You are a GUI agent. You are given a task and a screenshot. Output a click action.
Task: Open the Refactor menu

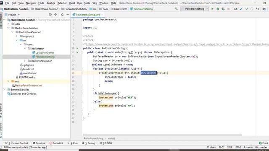[62, 3]
